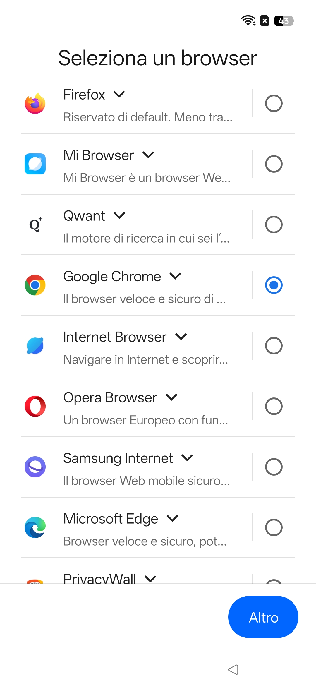316x689 pixels.
Task: Tap the Samsung Internet app icon
Action: (35, 467)
